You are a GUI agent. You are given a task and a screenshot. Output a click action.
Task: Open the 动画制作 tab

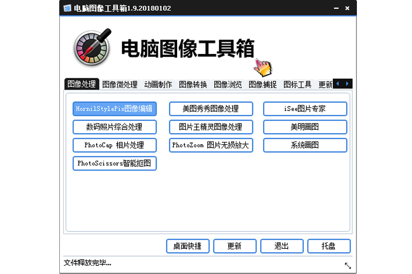pos(158,84)
